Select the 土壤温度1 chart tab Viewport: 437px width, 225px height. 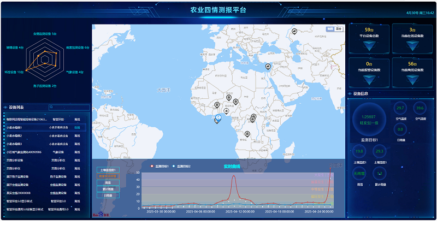(x=108, y=170)
